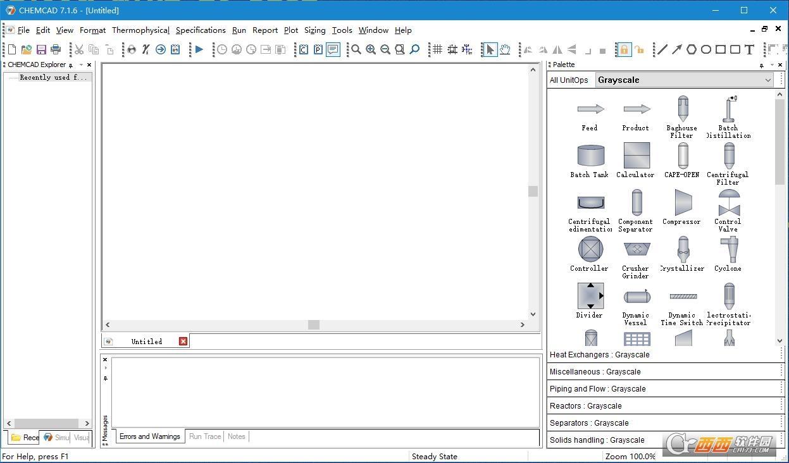789x463 pixels.
Task: Expand Heat Exchangers : Grayscale palette group
Action: tap(665, 355)
